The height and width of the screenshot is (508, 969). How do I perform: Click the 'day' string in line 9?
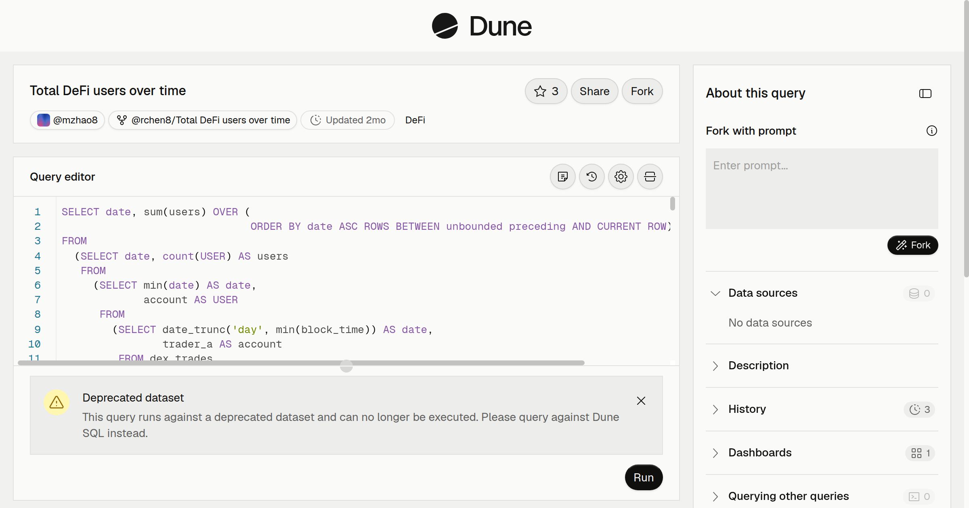click(x=247, y=329)
